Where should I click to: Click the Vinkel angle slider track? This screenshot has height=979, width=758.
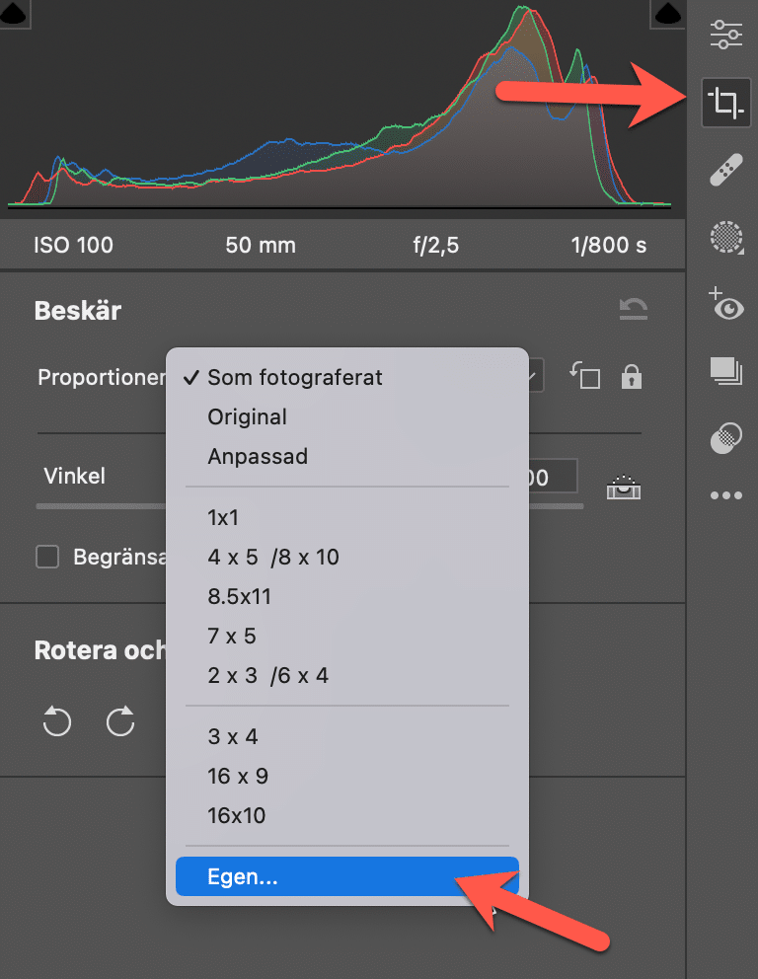click(x=99, y=505)
